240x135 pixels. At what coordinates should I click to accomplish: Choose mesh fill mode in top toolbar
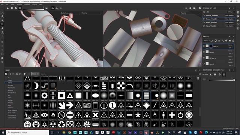(x=16, y=8)
